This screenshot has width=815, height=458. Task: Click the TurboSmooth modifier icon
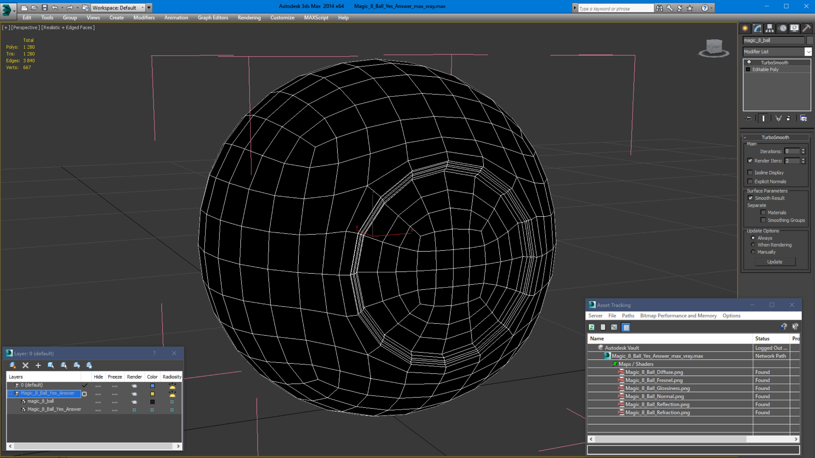[x=748, y=62]
